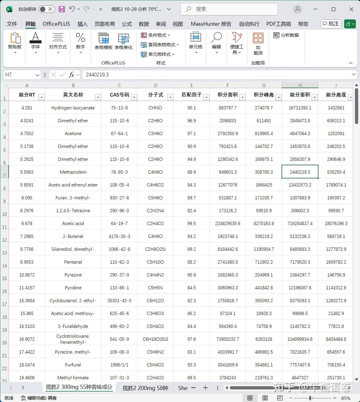Open the 揽胜2 200mg 58种 sheet tab
The width and height of the screenshot is (360, 402).
145,388
